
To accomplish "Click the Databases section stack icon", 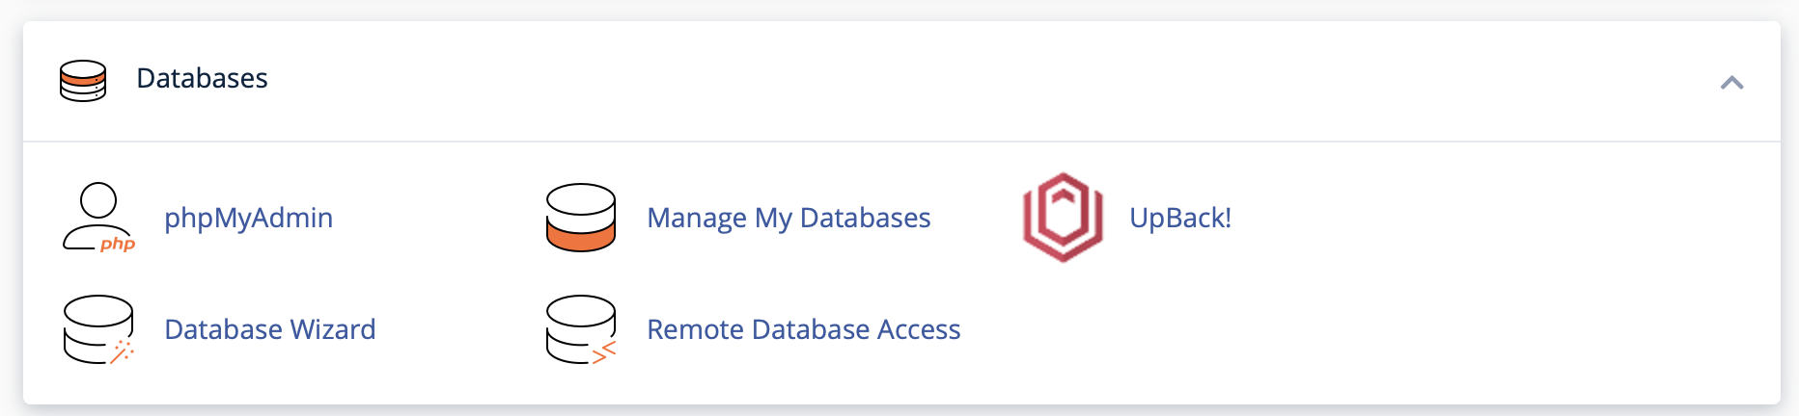I will tap(83, 81).
